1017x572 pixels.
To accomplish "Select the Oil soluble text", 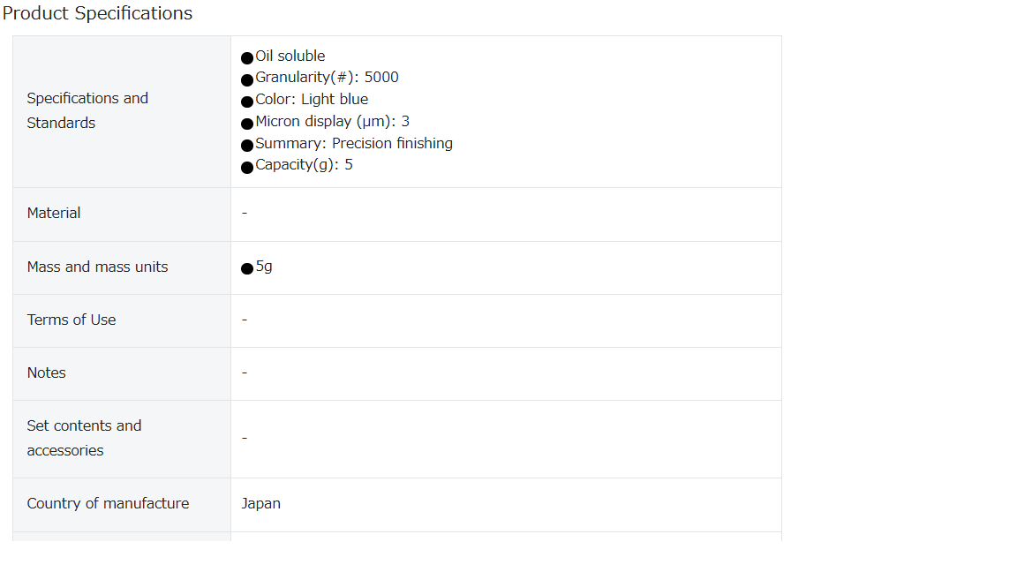I will click(290, 56).
